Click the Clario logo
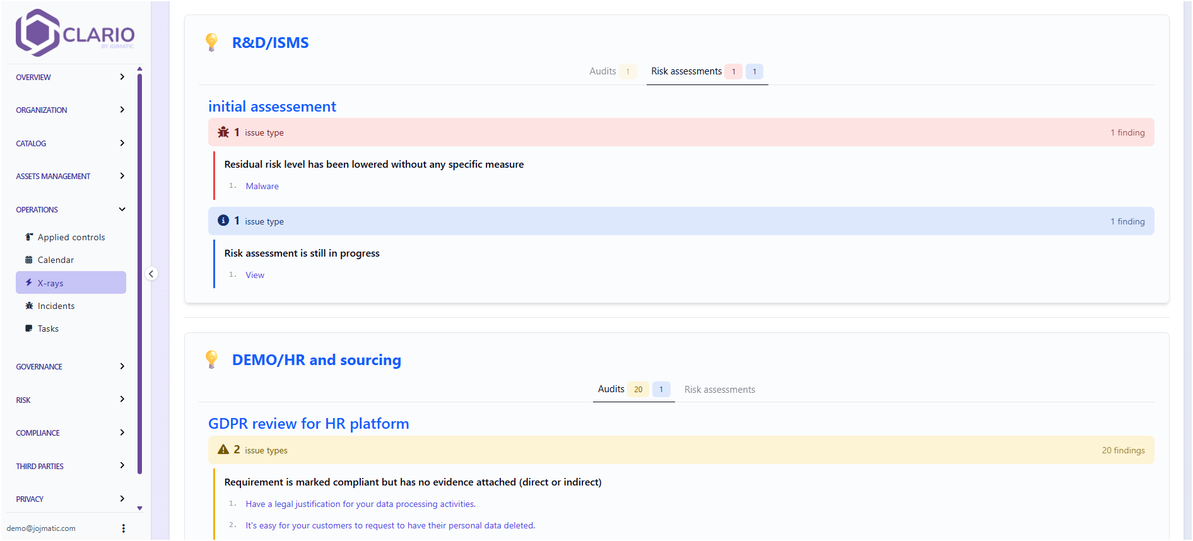The image size is (1193, 541). [x=74, y=33]
